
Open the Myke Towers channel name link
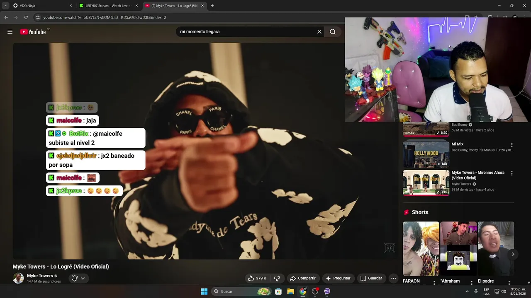click(x=40, y=276)
